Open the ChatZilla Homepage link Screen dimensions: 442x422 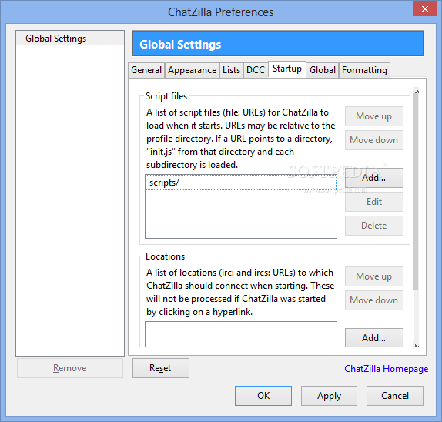pyautogui.click(x=387, y=369)
